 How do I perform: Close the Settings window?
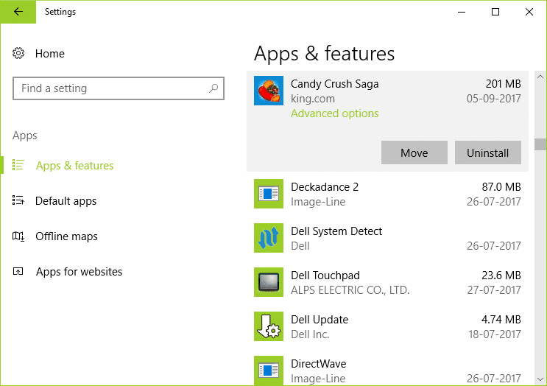point(529,12)
